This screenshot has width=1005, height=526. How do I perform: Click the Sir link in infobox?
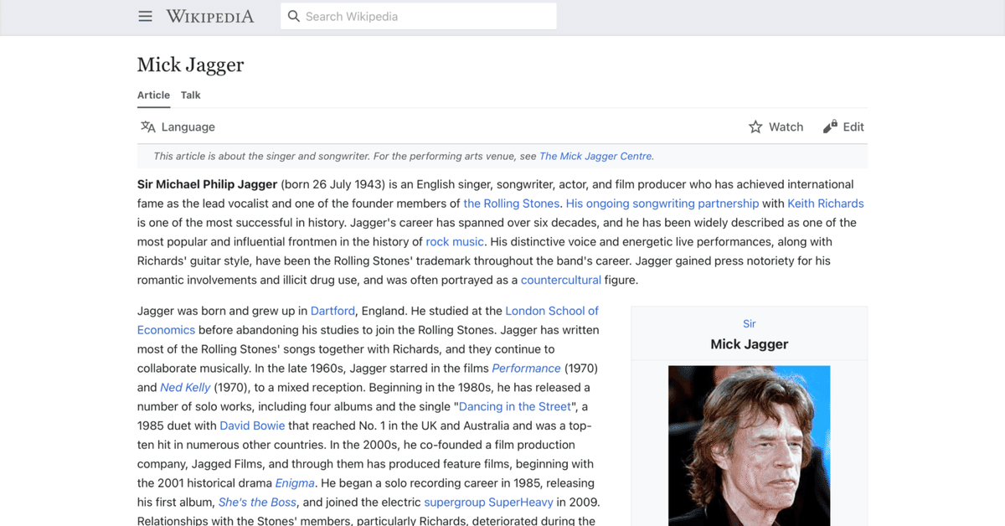(x=750, y=324)
